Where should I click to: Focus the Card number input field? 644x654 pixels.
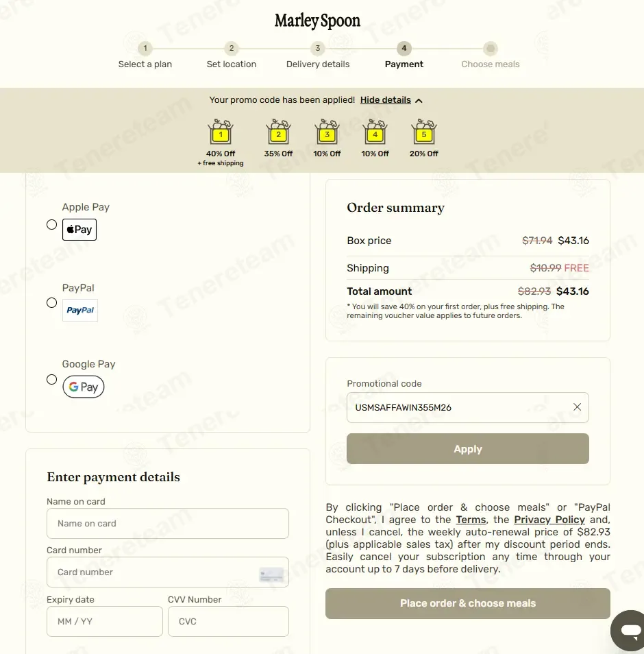coord(168,572)
